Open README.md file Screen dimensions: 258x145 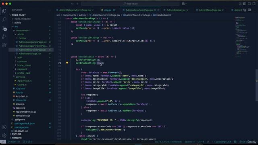pyautogui.click(x=21, y=131)
